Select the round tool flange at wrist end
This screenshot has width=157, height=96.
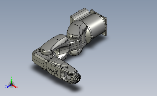point(77,78)
